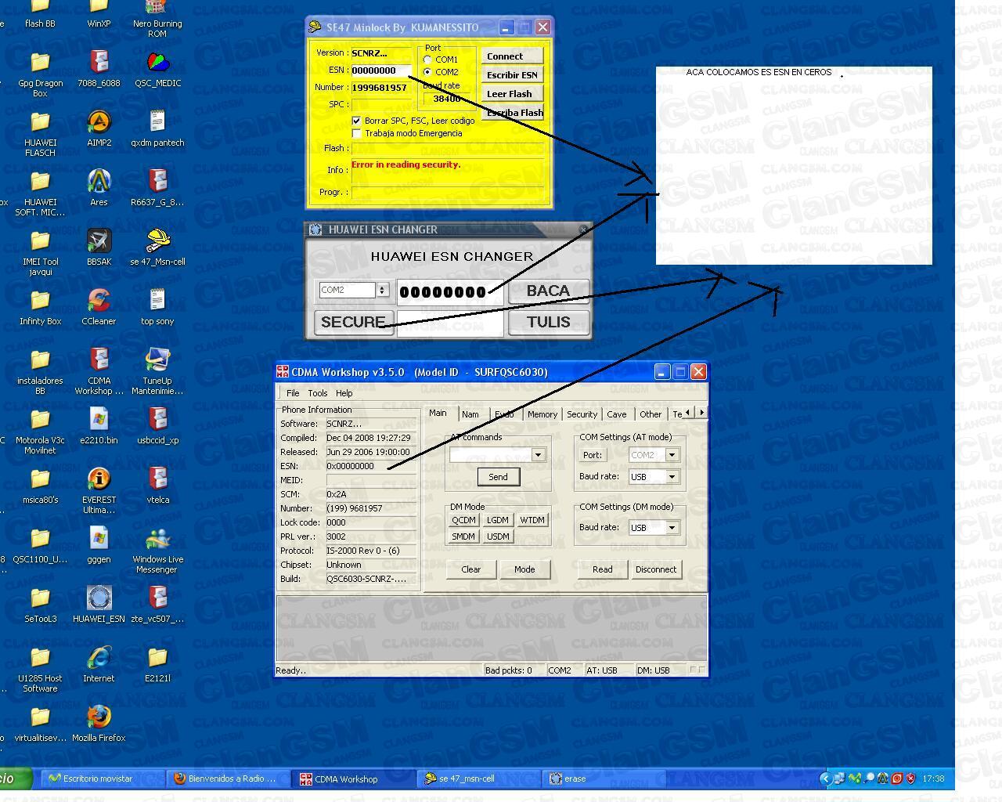Click the SPC field in SE47 Minlock
The image size is (1002, 802).
click(380, 104)
